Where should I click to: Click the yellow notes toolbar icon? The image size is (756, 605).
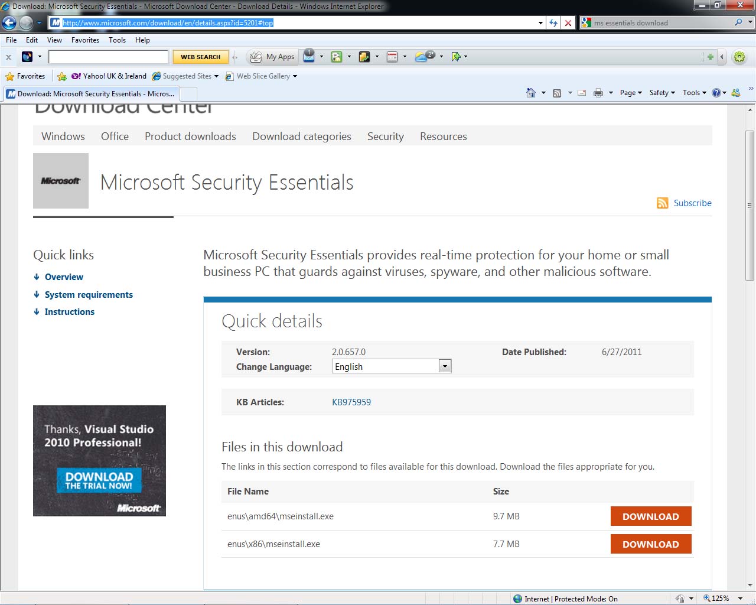click(x=364, y=57)
